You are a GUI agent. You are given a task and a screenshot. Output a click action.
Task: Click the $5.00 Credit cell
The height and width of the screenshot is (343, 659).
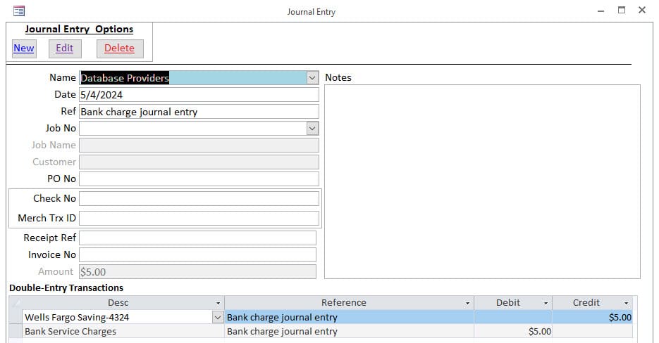click(x=592, y=318)
